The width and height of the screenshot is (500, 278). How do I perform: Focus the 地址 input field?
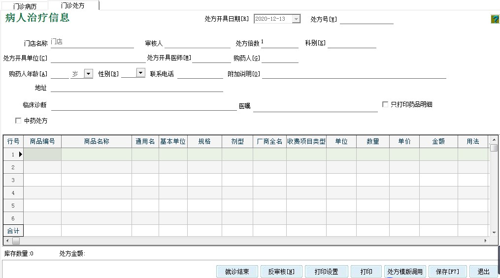[x=137, y=88]
